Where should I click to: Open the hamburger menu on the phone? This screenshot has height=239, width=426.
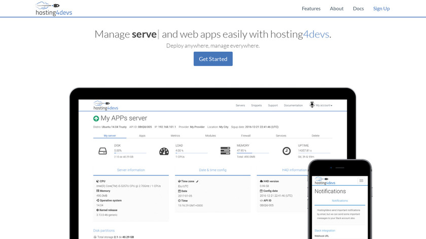[361, 180]
